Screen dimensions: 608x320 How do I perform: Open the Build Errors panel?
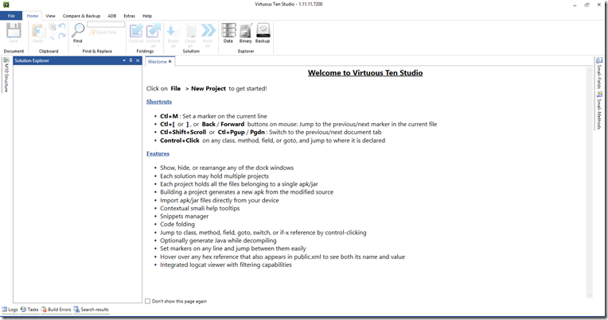(x=57, y=310)
